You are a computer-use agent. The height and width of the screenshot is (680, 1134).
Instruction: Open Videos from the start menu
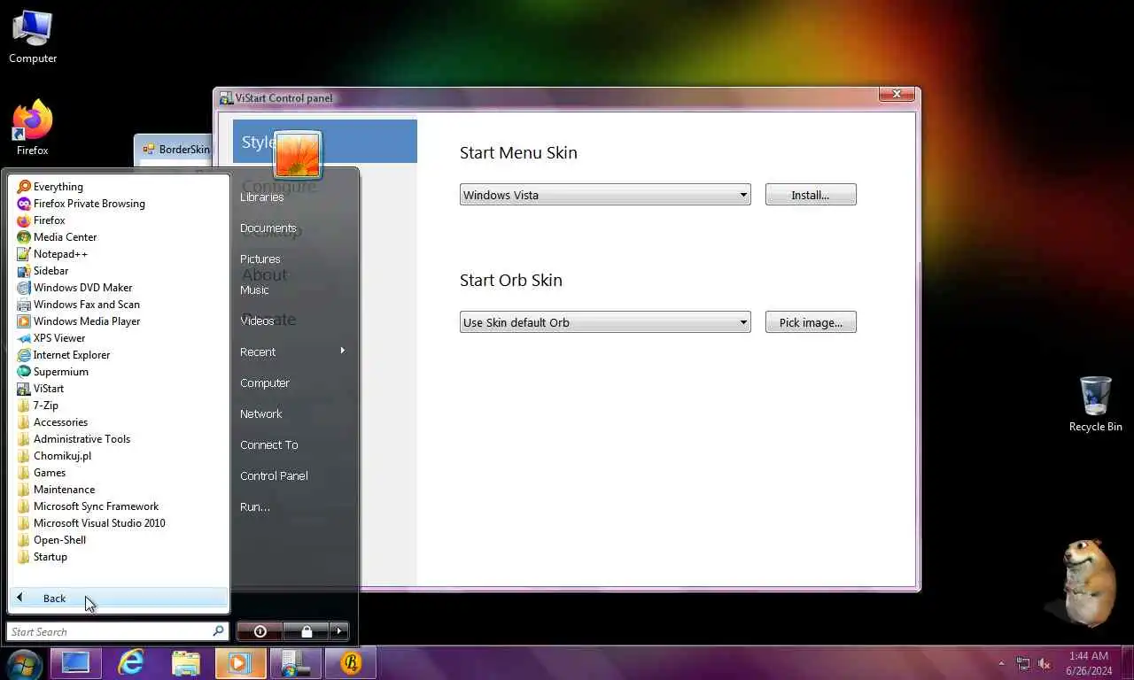pos(257,321)
